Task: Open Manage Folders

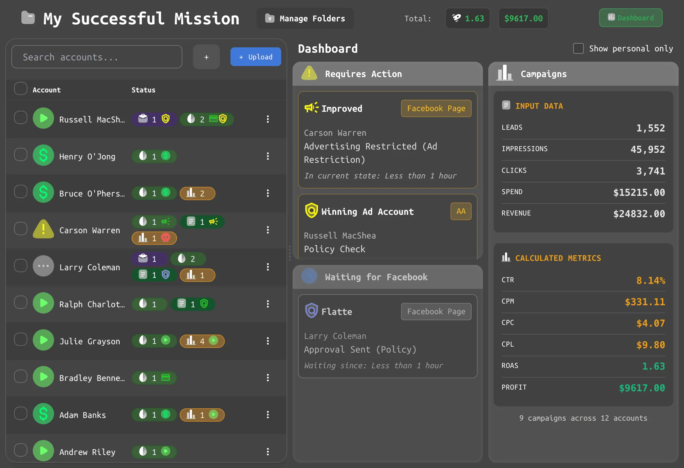Action: pyautogui.click(x=305, y=19)
